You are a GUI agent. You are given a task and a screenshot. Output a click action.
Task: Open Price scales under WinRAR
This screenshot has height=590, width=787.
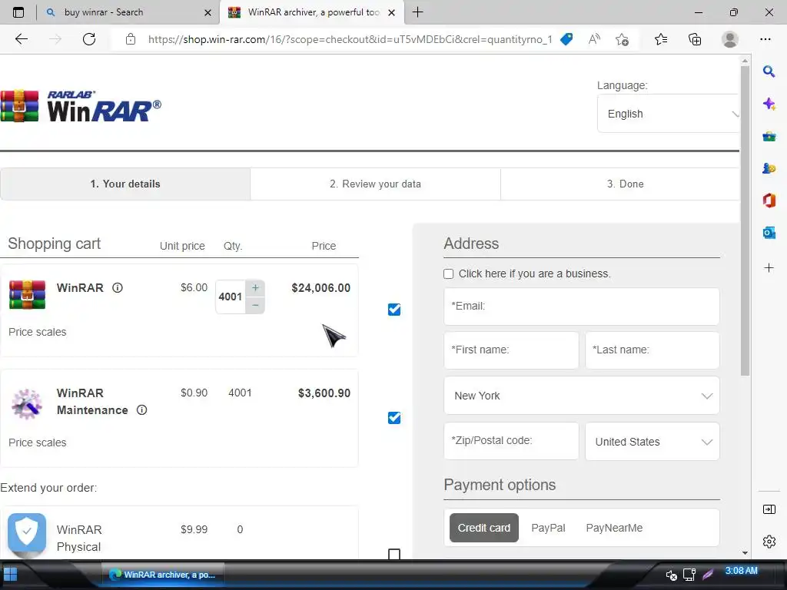coord(37,332)
